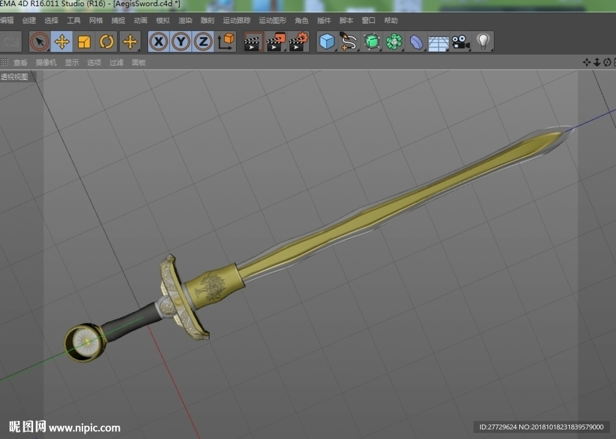
Task: Expand the spline pen tools dropdown
Action: coord(350,41)
